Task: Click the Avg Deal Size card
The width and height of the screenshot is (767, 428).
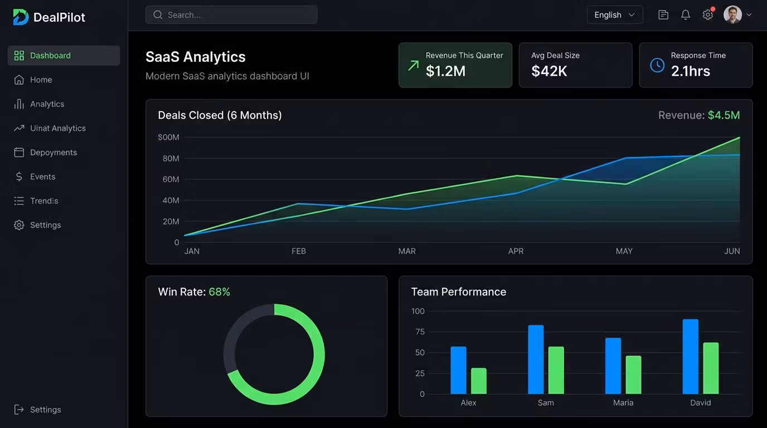Action: (x=575, y=65)
